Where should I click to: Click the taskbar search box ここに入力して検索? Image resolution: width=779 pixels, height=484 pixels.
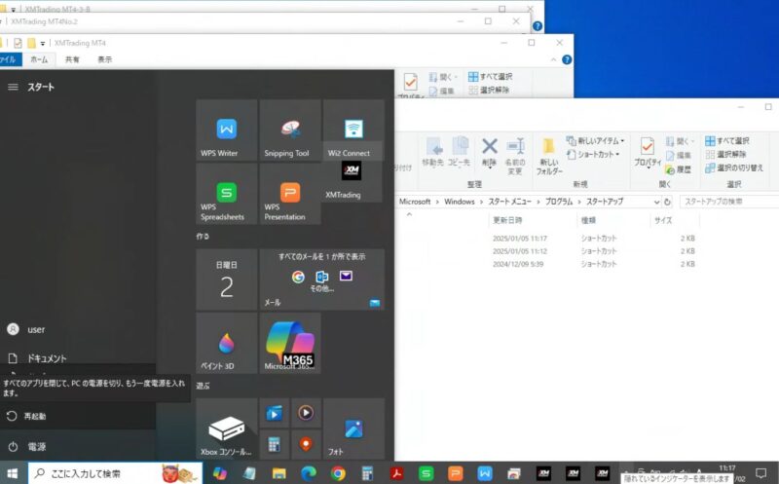click(x=115, y=473)
